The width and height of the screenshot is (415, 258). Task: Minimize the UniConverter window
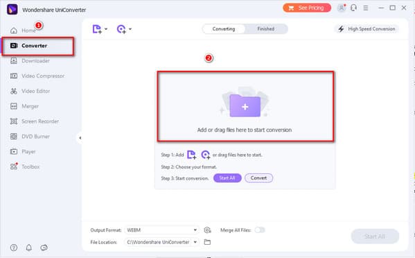[381, 8]
